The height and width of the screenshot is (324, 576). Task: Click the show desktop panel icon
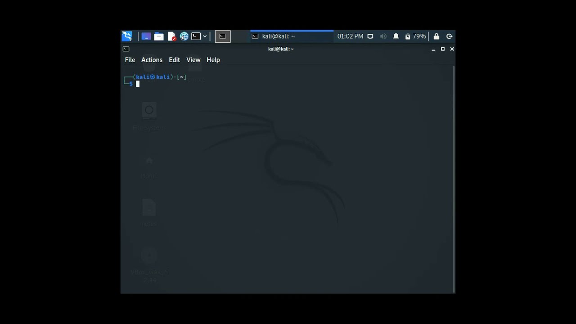coord(146,36)
